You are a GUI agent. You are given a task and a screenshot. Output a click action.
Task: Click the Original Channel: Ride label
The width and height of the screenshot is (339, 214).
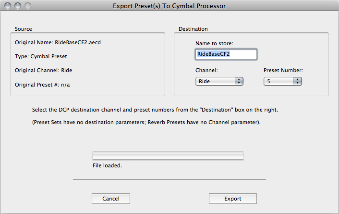pos(43,70)
